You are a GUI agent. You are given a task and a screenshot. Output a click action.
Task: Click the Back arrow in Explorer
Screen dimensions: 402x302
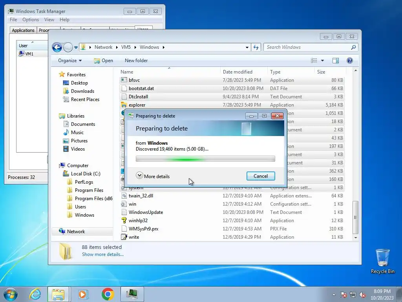pos(57,47)
